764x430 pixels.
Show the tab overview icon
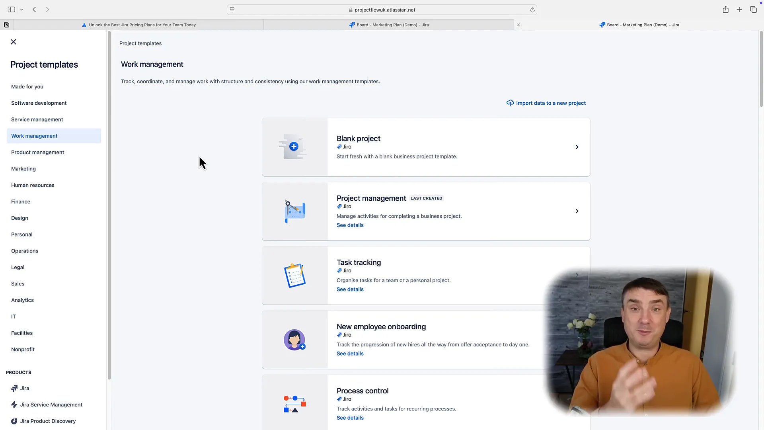753,10
